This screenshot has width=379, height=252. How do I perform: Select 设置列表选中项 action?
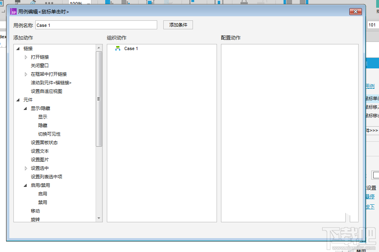click(x=46, y=177)
